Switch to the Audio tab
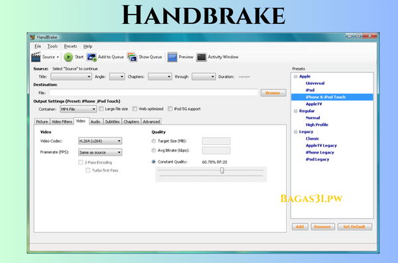The width and height of the screenshot is (398, 263). [96, 121]
